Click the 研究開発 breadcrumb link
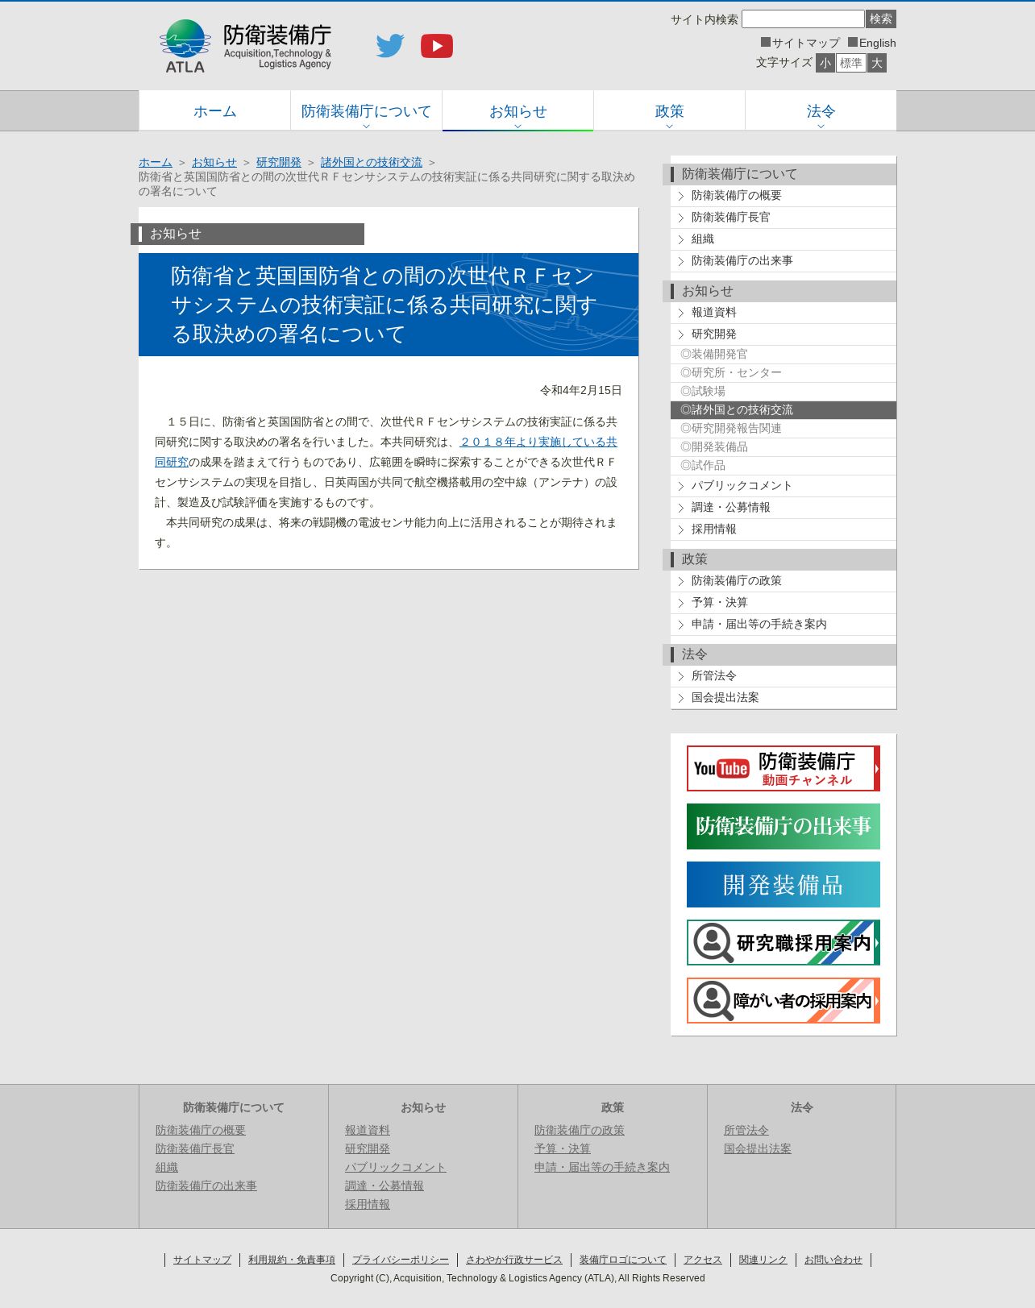This screenshot has height=1308, width=1035. (279, 162)
